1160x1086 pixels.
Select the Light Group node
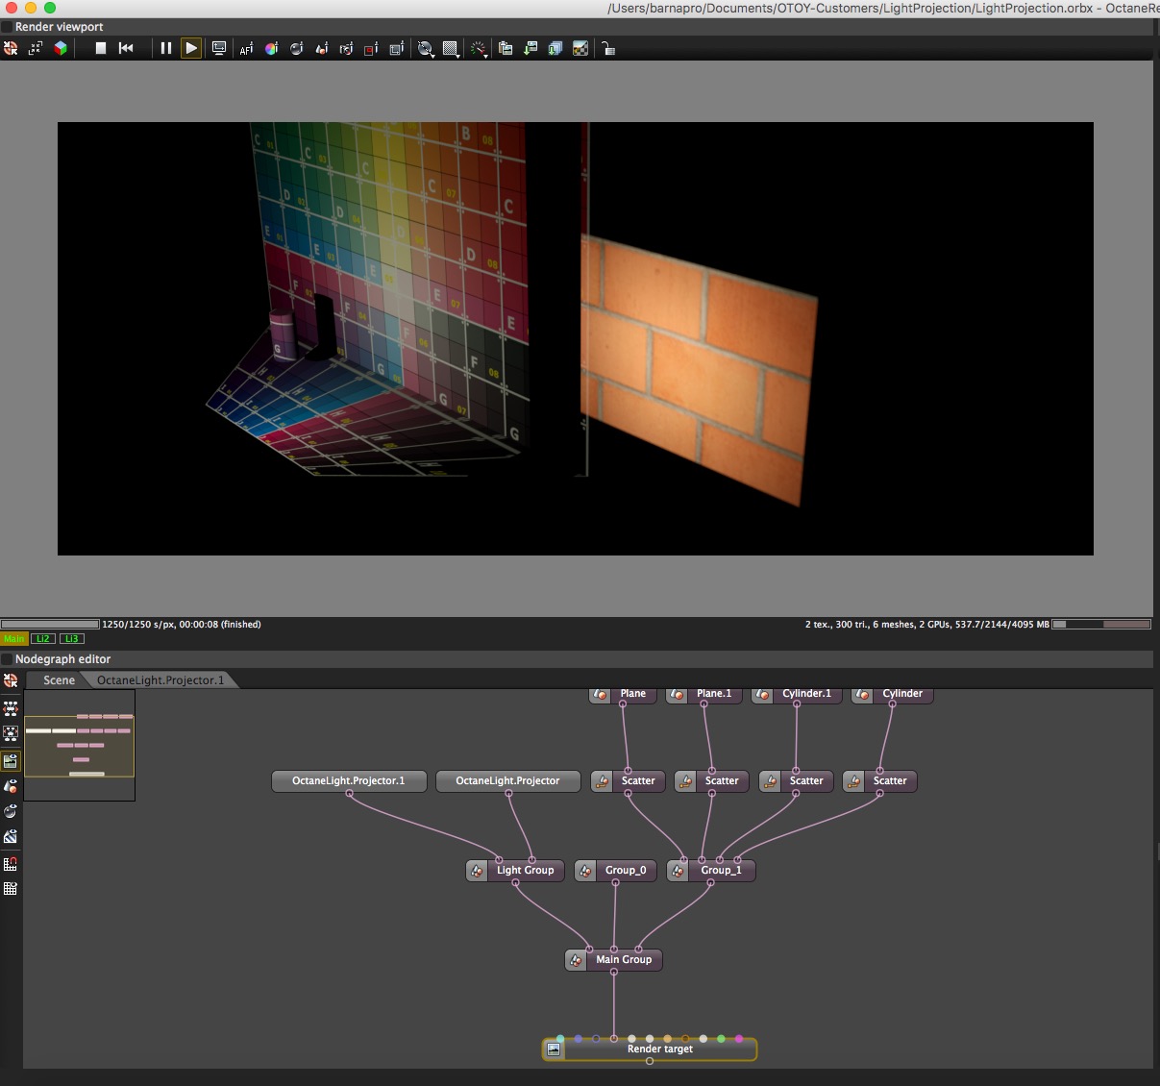(515, 870)
